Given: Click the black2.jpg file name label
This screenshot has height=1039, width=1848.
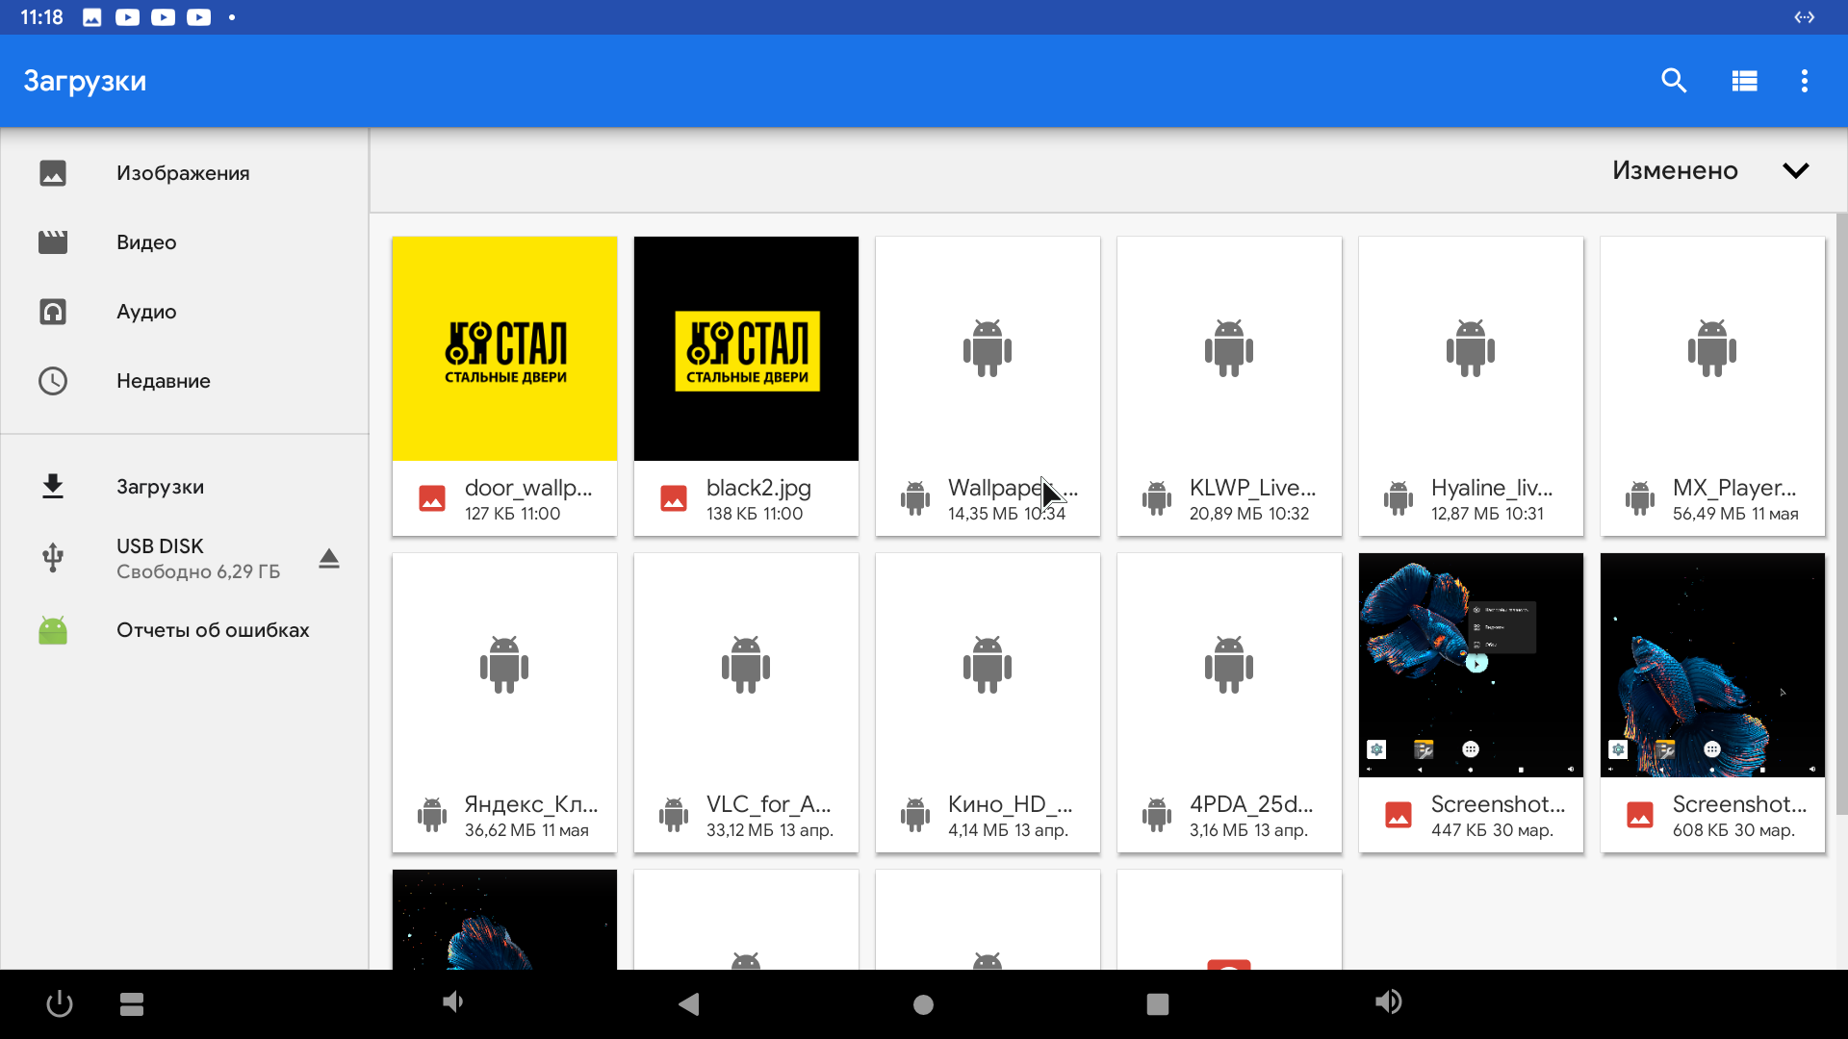Looking at the screenshot, I should (758, 488).
